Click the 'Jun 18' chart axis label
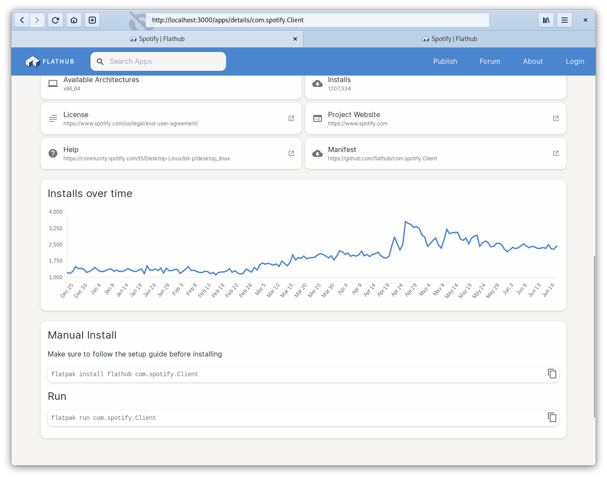This screenshot has height=478, width=607. click(x=548, y=290)
